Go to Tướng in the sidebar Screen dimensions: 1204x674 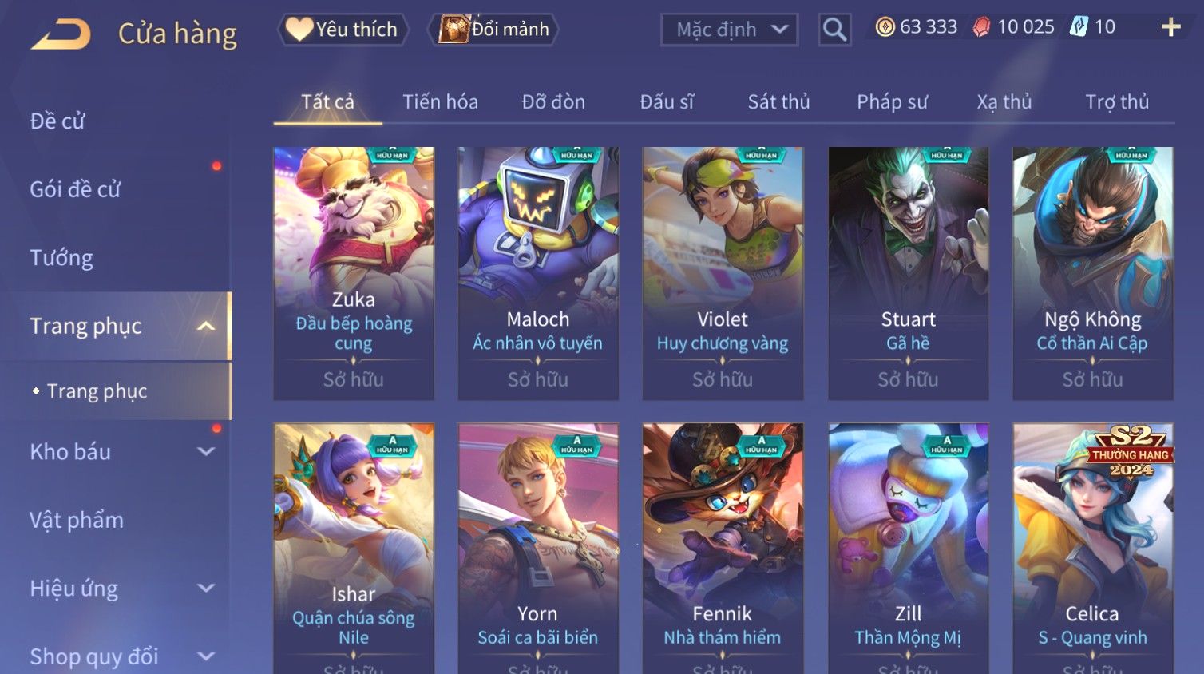coord(61,258)
